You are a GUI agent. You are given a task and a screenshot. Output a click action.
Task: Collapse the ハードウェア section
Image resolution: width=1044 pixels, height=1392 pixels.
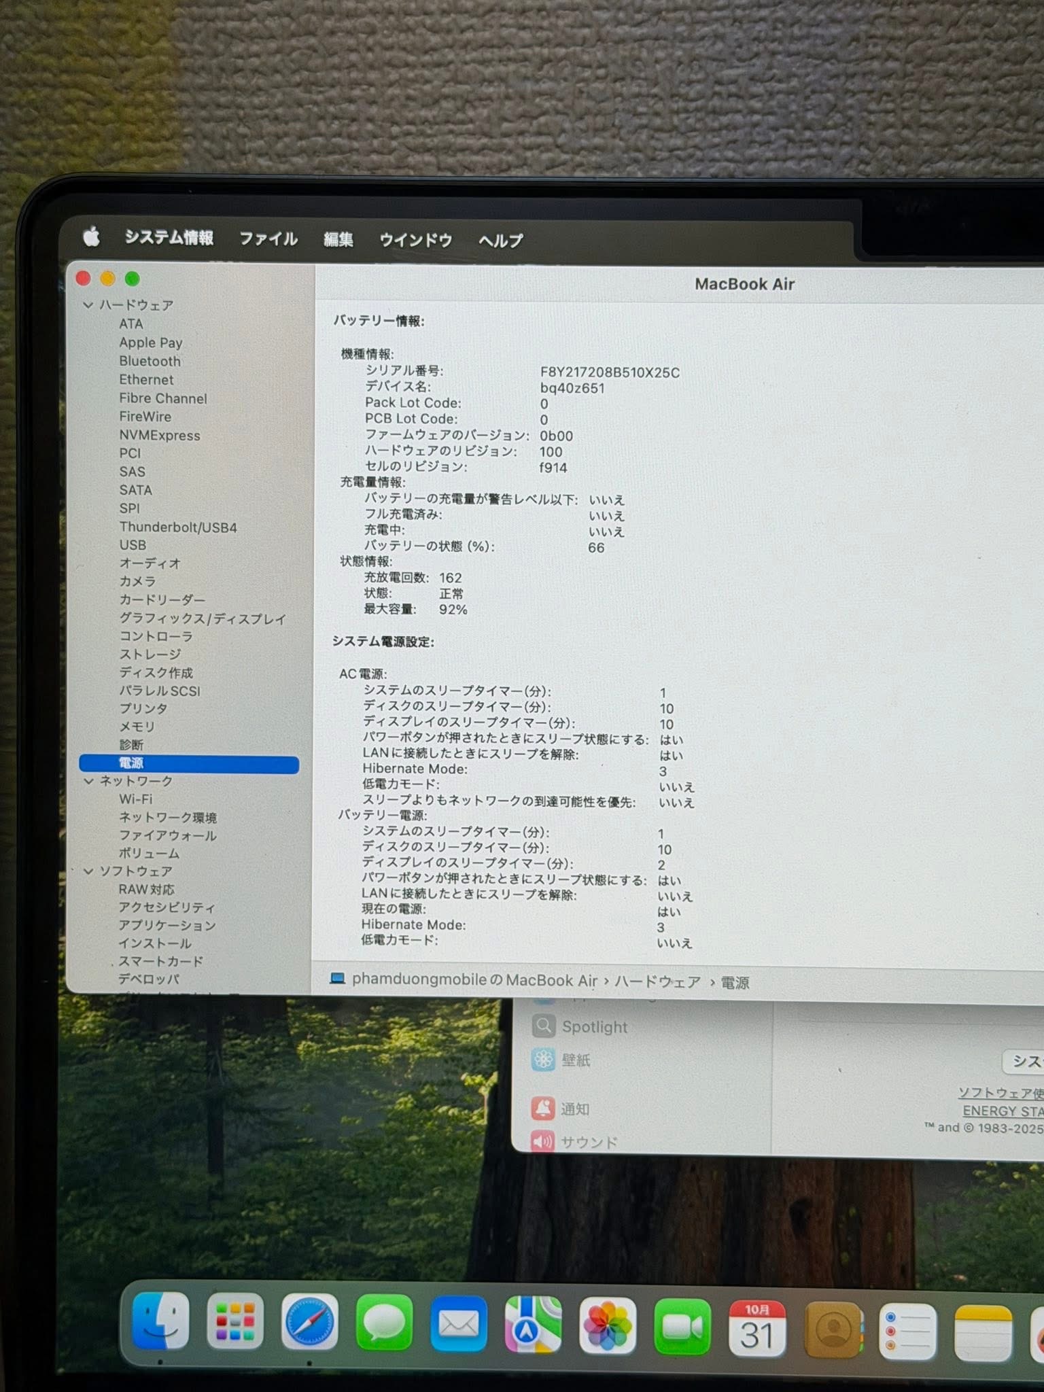pos(88,305)
